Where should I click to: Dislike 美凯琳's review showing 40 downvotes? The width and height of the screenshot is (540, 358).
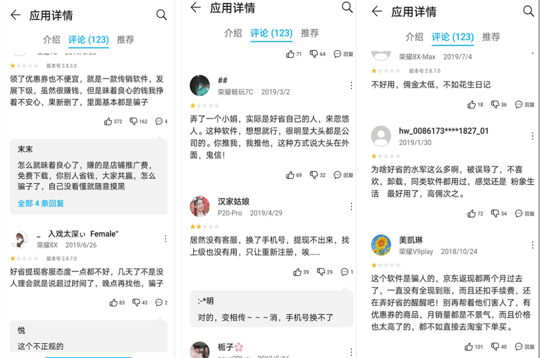(495, 346)
